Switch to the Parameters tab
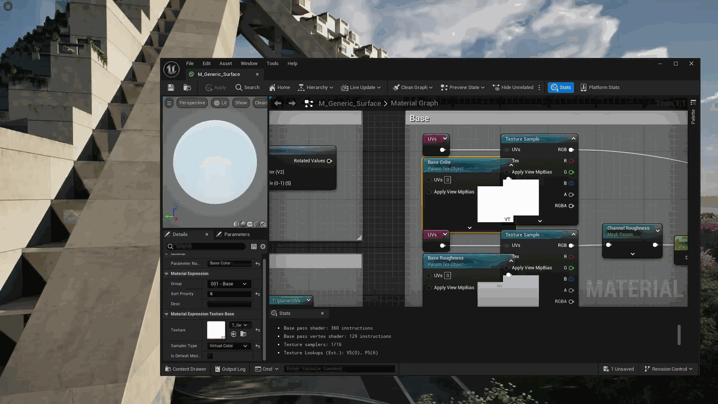 (x=233, y=234)
